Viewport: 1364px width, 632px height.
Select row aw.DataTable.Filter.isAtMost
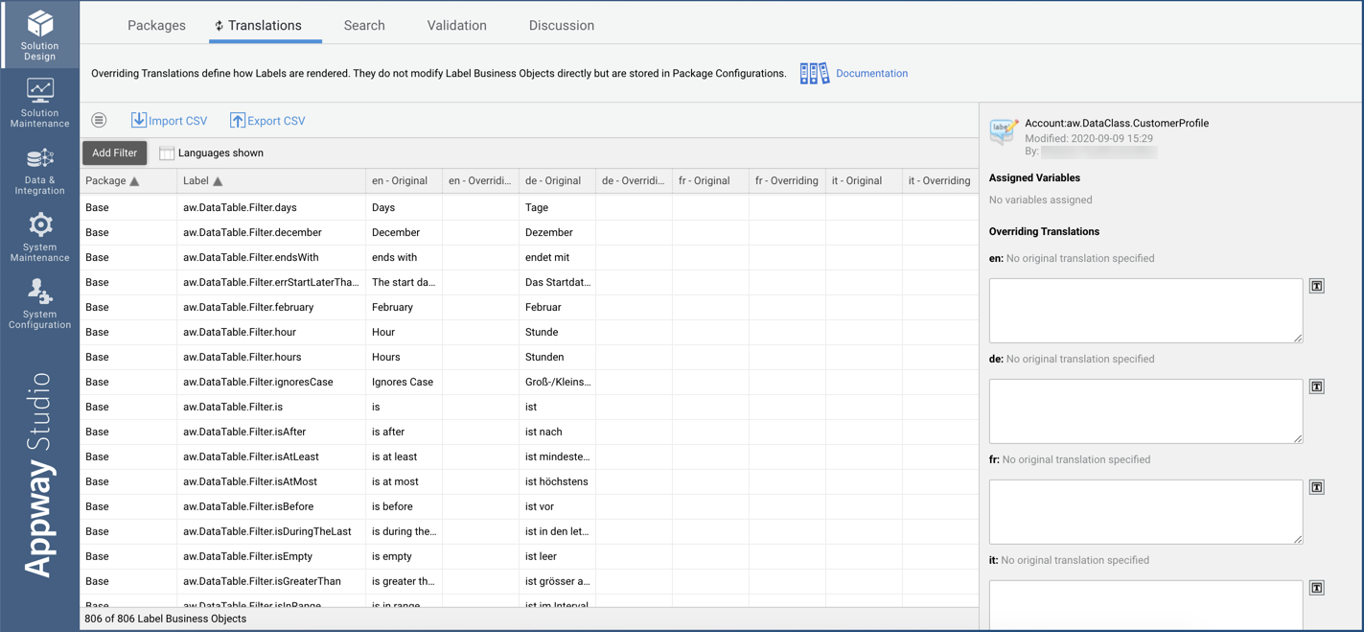529,481
